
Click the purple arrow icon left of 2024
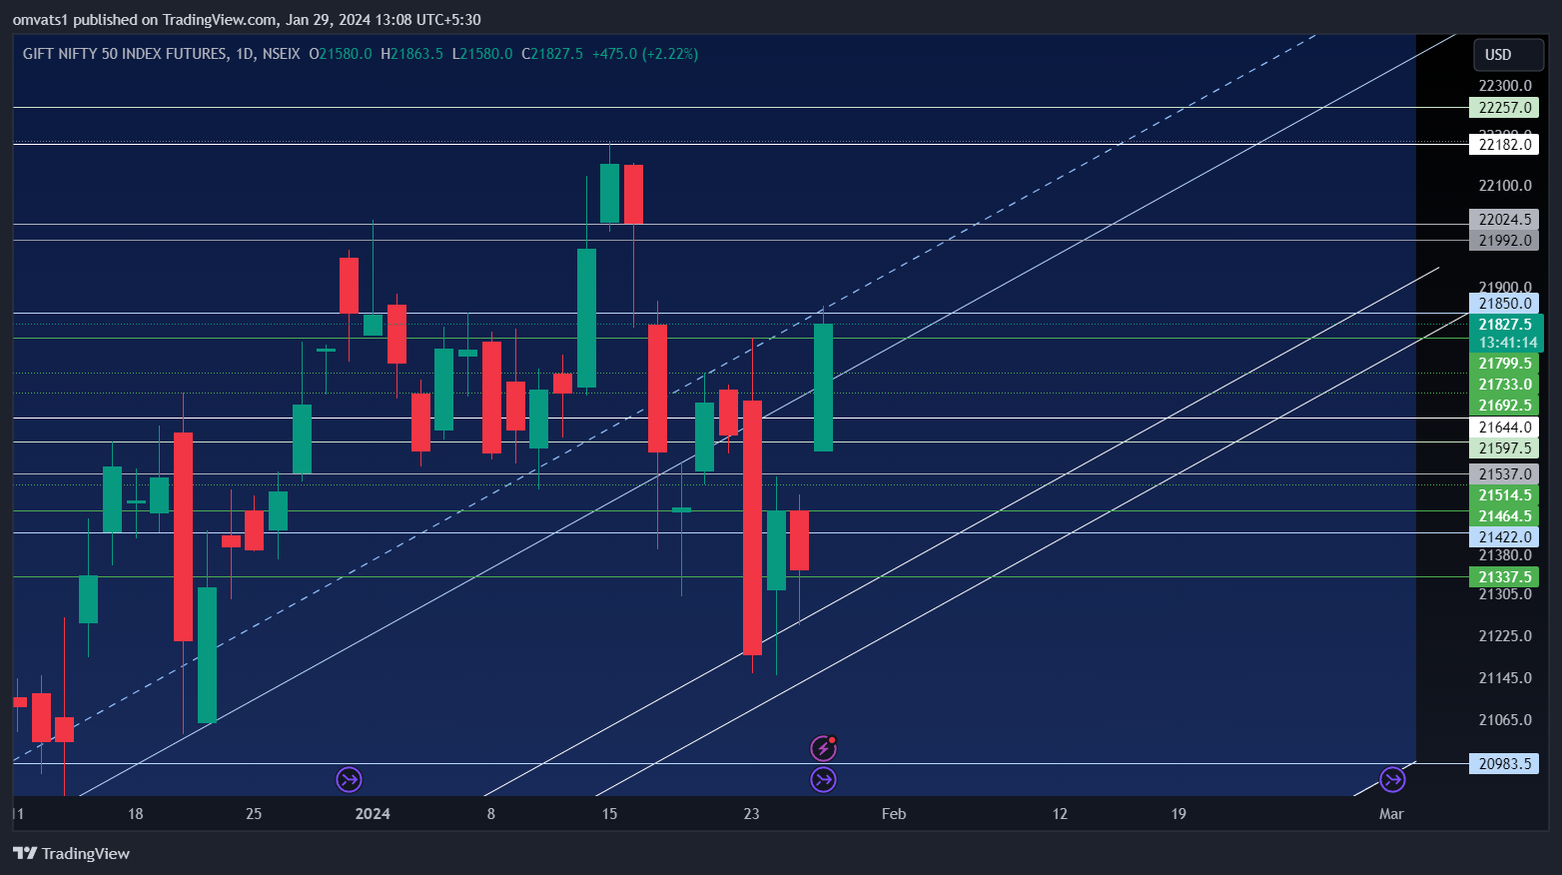(349, 780)
